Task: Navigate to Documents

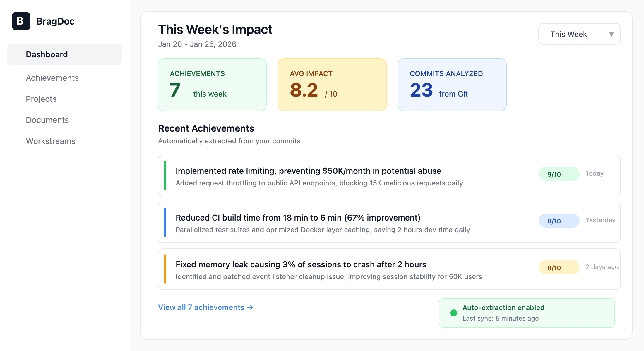Action: [x=47, y=120]
